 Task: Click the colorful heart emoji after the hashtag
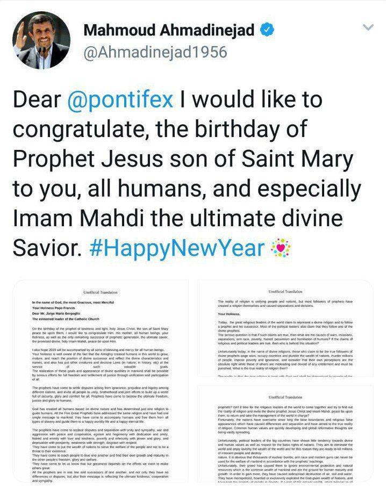pyautogui.click(x=281, y=248)
